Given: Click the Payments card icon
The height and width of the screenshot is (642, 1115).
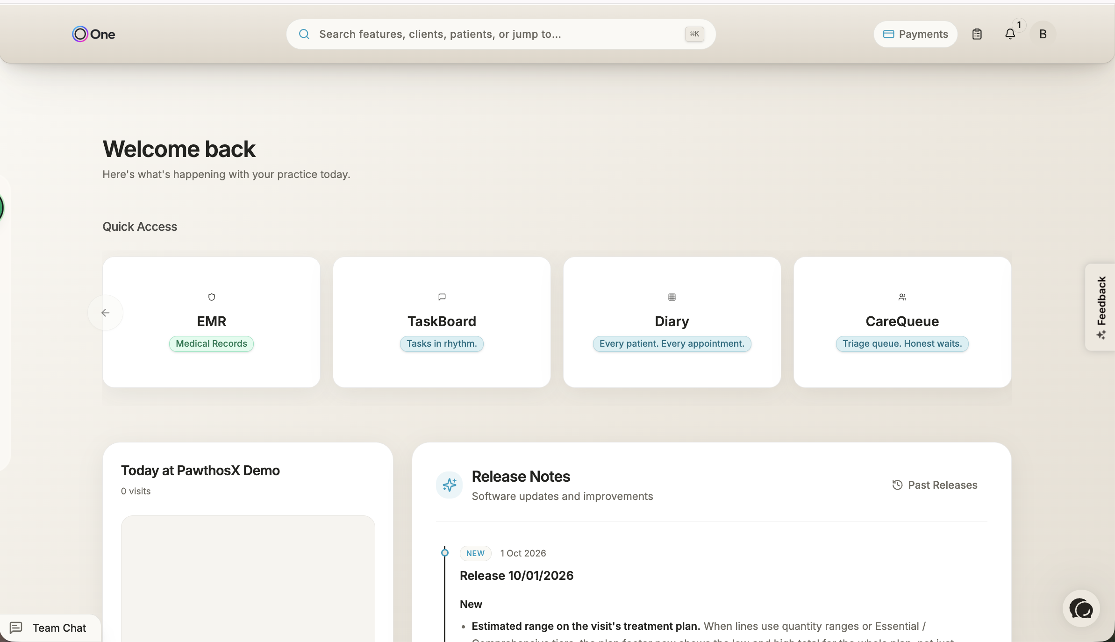Looking at the screenshot, I should tap(888, 34).
